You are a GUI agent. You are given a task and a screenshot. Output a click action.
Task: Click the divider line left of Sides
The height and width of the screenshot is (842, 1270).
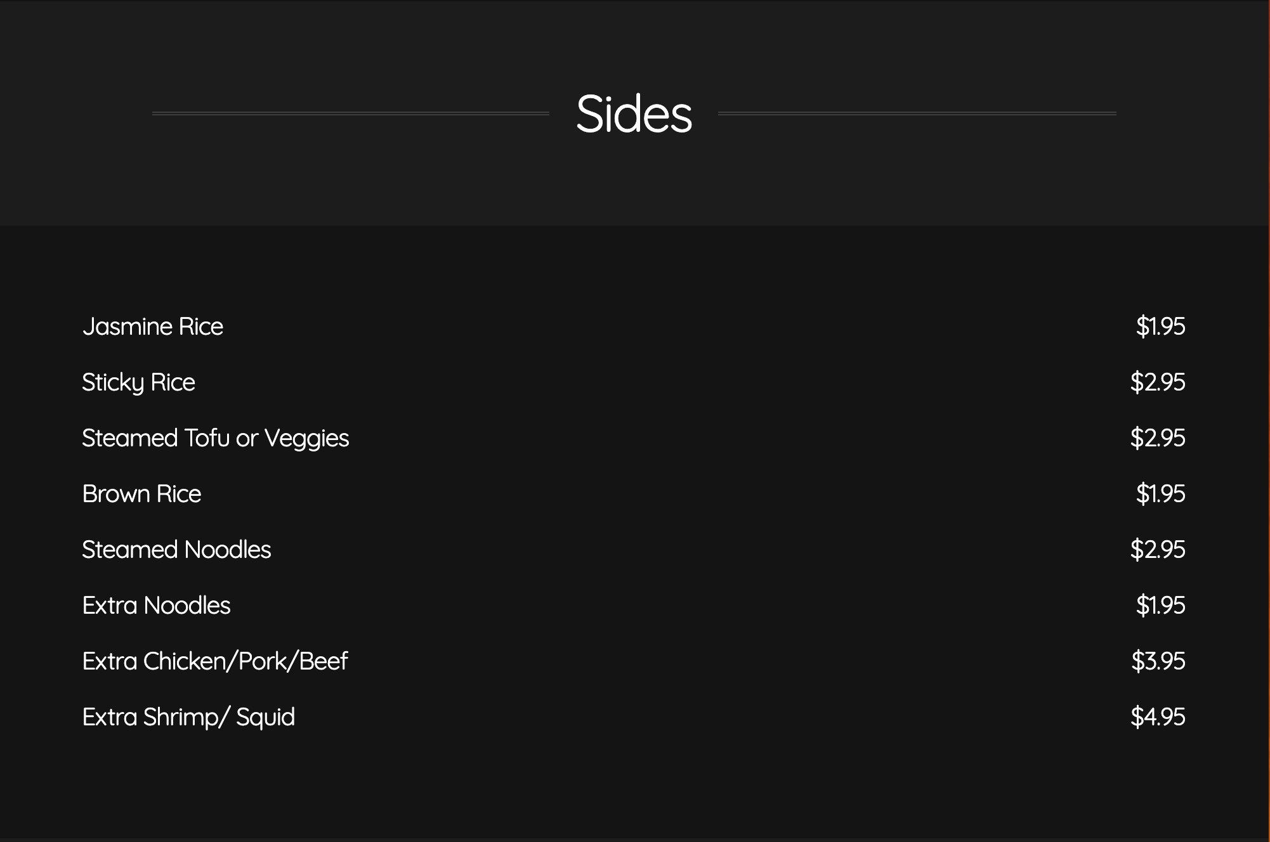pyautogui.click(x=350, y=113)
